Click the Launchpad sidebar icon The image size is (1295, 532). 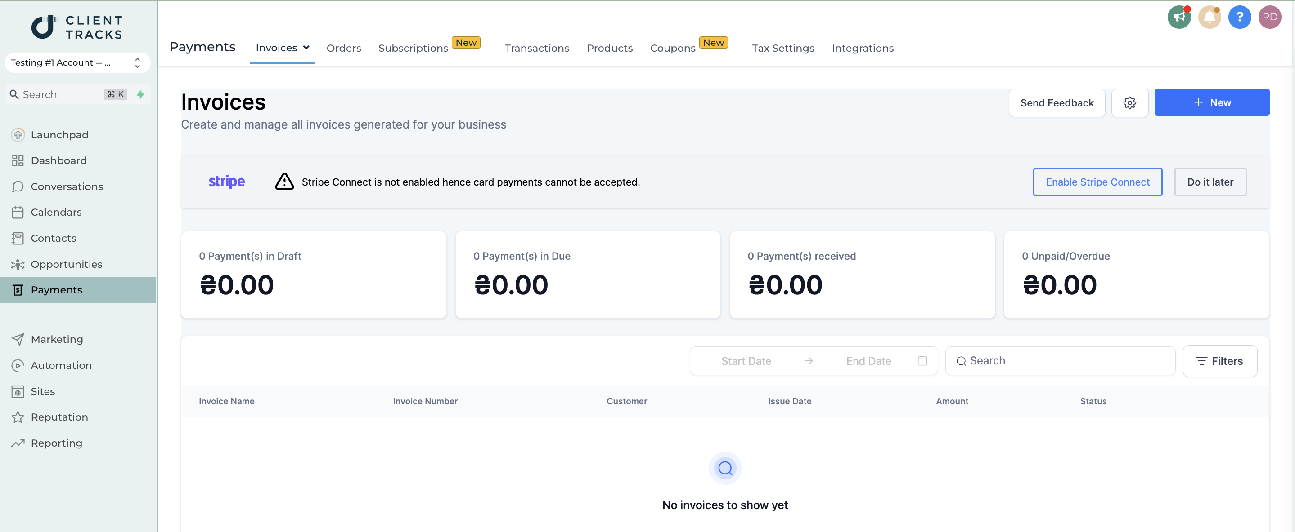click(x=18, y=134)
